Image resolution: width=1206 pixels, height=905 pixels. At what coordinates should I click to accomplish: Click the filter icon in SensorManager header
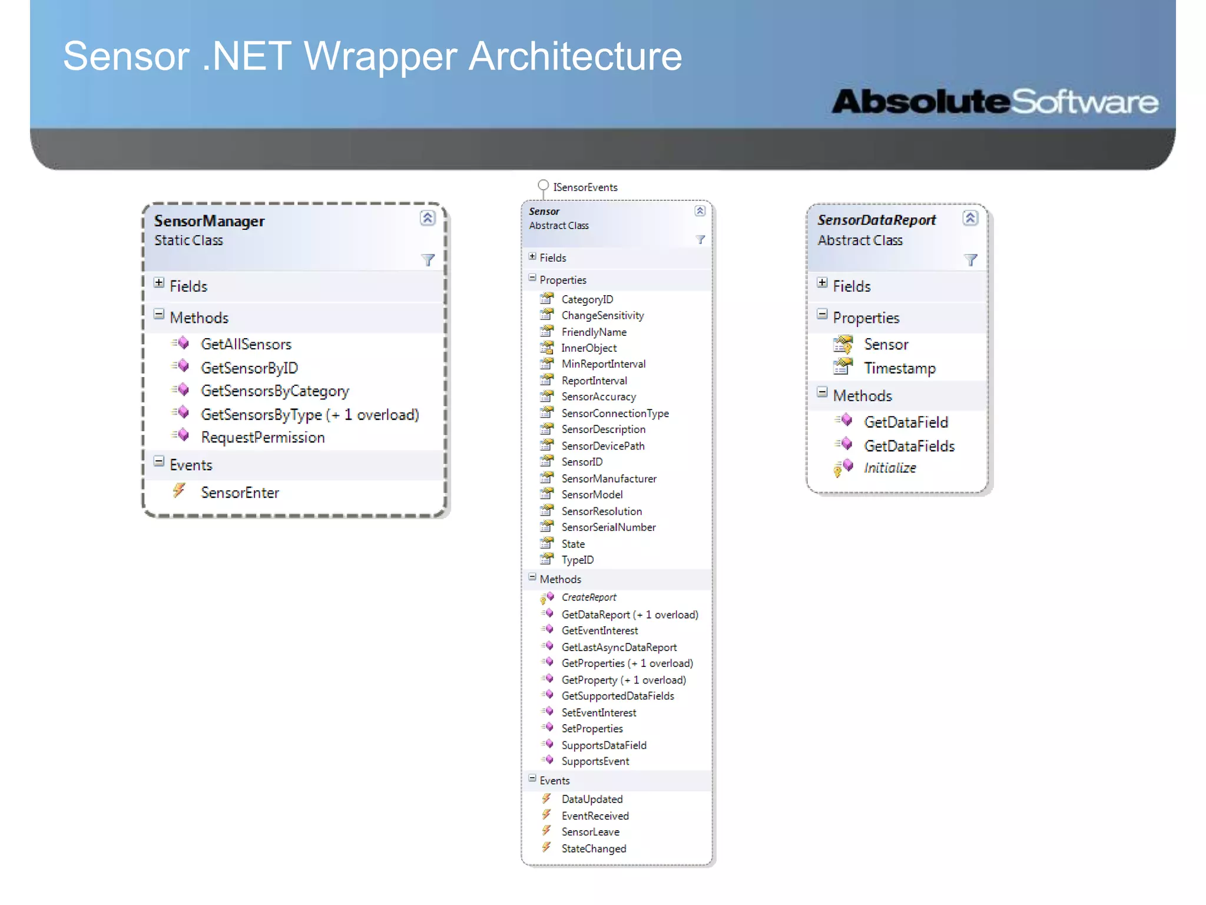(428, 260)
